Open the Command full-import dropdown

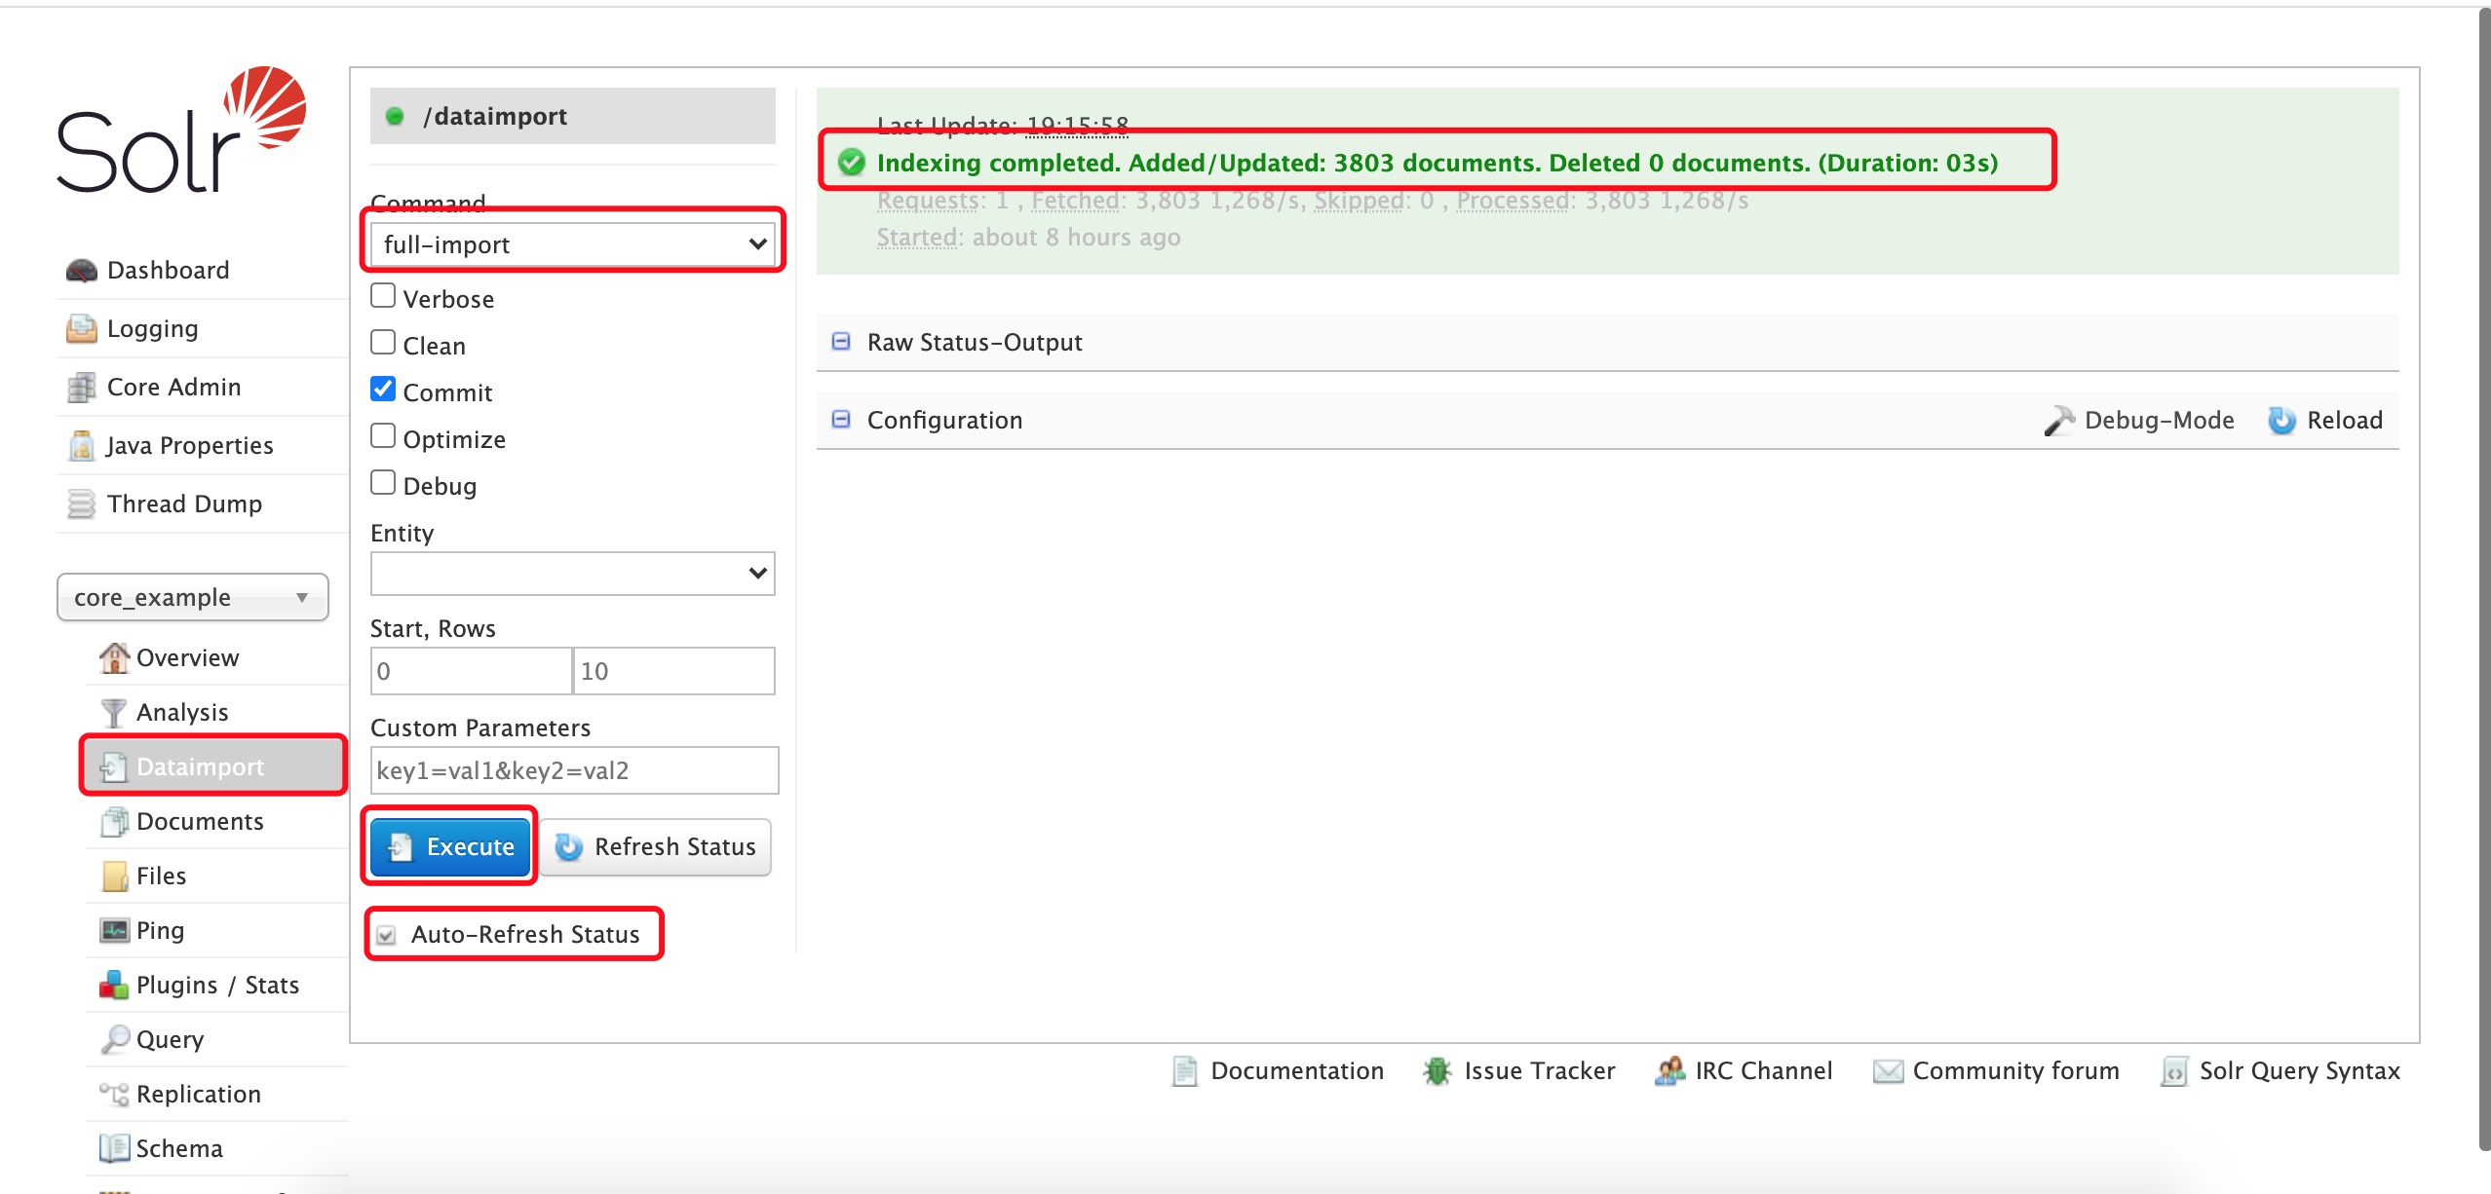573,244
